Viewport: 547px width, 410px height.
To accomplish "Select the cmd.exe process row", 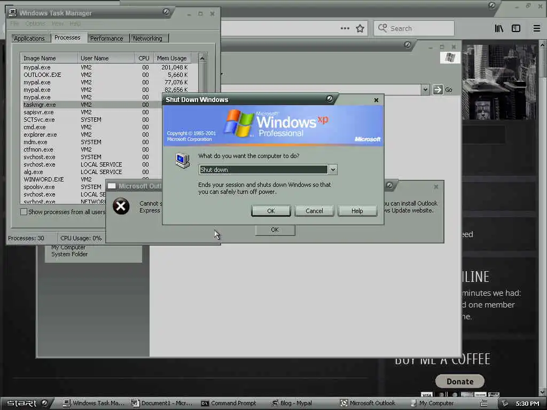I will pyautogui.click(x=92, y=127).
